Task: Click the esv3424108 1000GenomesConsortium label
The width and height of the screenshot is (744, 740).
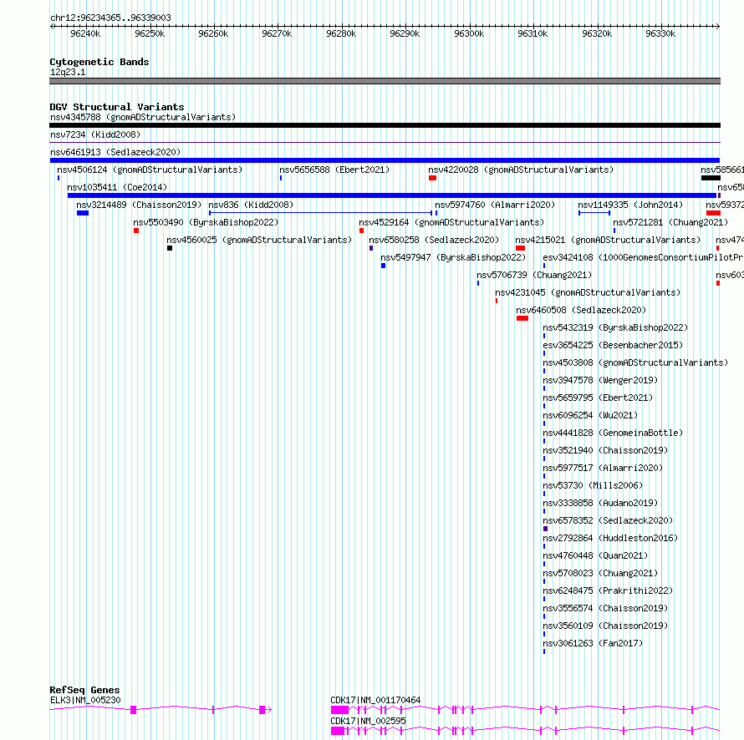Action: pyautogui.click(x=643, y=257)
